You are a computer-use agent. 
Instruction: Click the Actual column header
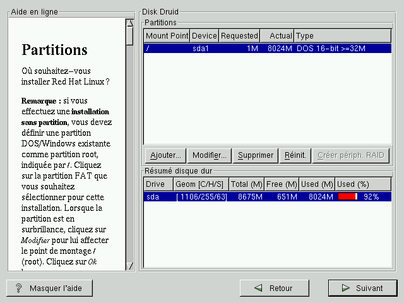[277, 36]
